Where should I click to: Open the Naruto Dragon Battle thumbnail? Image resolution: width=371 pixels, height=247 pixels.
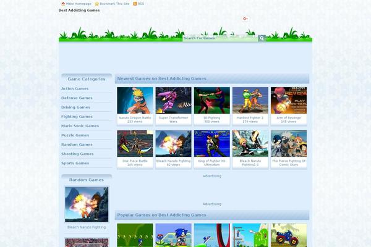[x=135, y=101]
